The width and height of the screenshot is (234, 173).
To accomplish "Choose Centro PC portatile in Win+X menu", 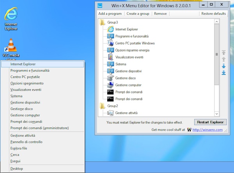I will (43, 77).
